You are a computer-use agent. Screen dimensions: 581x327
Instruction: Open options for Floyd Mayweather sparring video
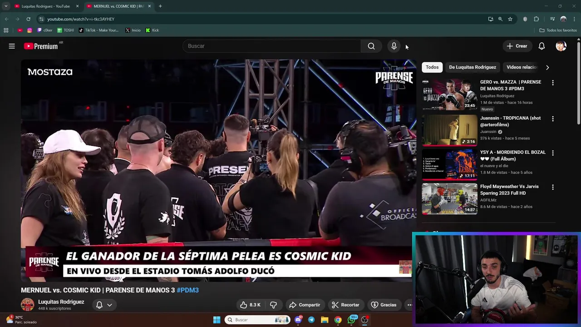[x=552, y=187]
